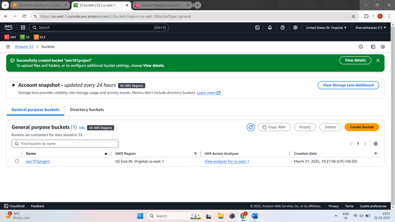Open the Learn more link
The height and width of the screenshot is (222, 395).
[x=209, y=93]
